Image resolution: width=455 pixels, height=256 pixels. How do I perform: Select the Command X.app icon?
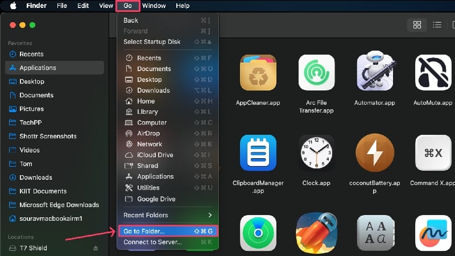tap(433, 152)
